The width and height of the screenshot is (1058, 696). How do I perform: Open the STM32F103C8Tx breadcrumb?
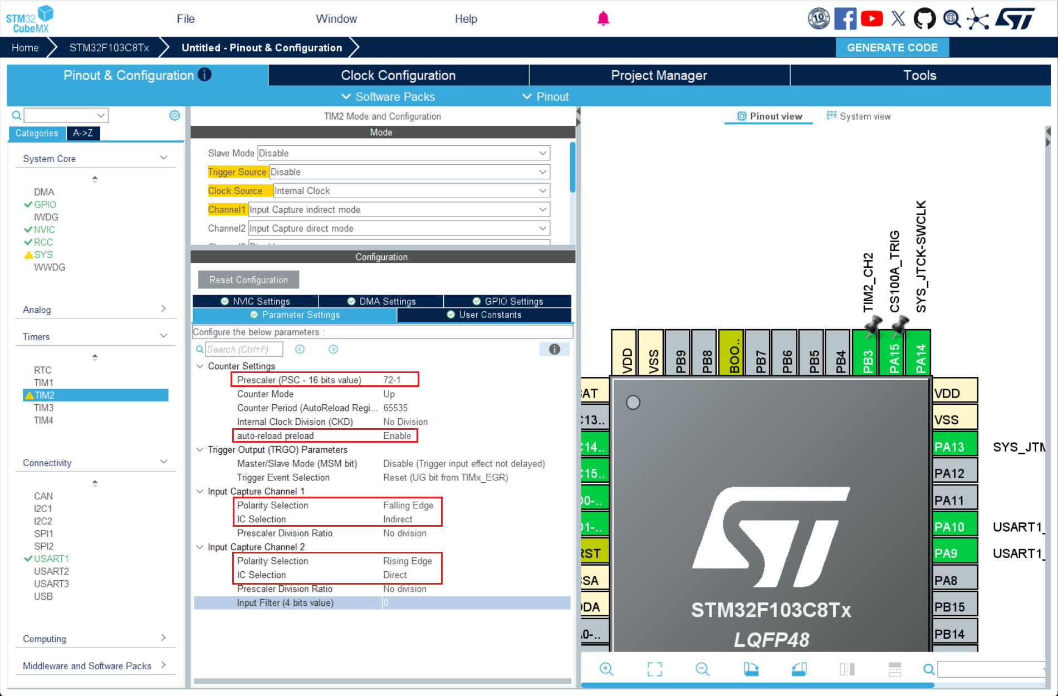109,48
